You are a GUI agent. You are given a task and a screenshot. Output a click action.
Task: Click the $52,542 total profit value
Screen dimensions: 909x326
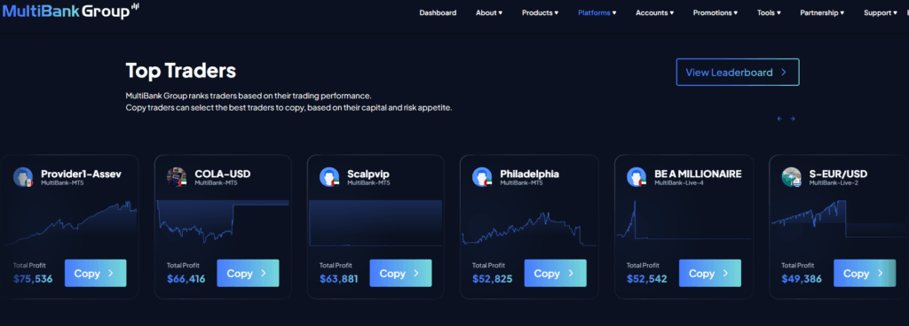click(x=647, y=278)
